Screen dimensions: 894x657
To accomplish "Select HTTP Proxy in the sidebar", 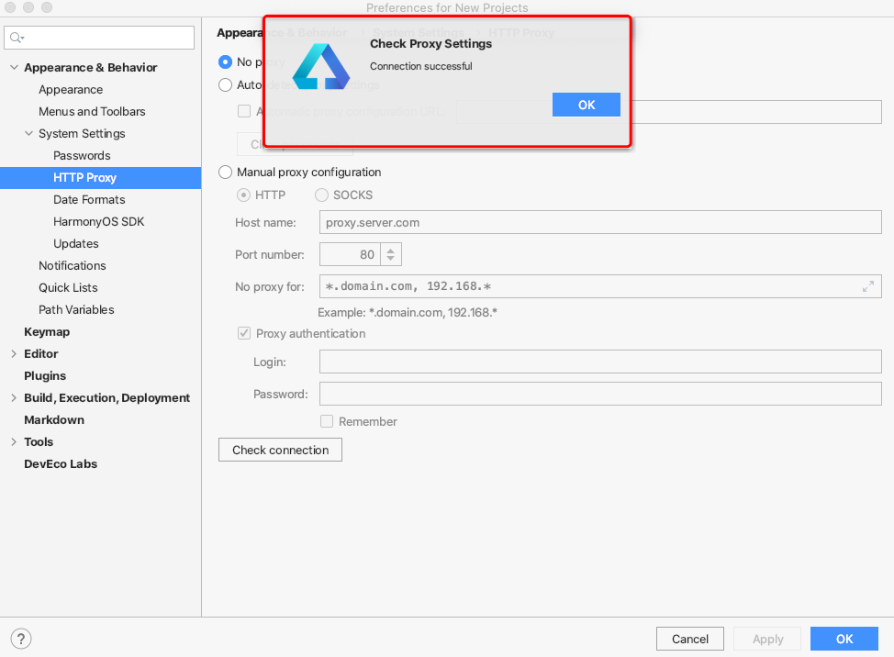I will click(100, 178).
